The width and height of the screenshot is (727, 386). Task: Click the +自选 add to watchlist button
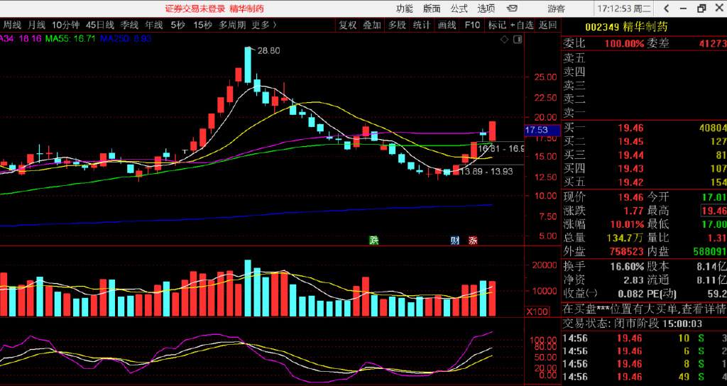[x=522, y=25]
